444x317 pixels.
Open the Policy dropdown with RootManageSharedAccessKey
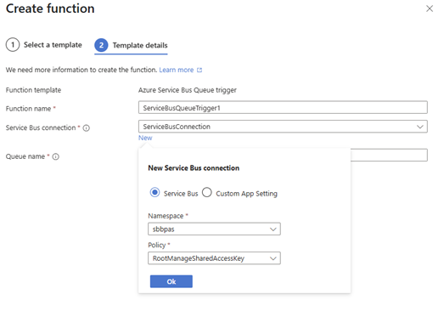[x=214, y=258]
